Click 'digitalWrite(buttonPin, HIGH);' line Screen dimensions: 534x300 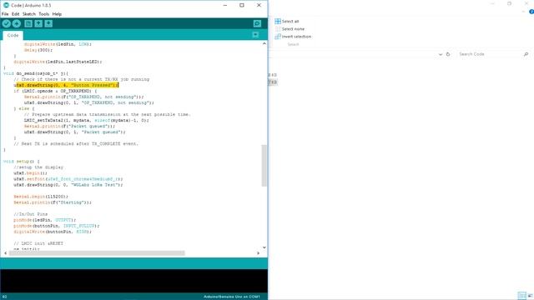click(x=53, y=232)
